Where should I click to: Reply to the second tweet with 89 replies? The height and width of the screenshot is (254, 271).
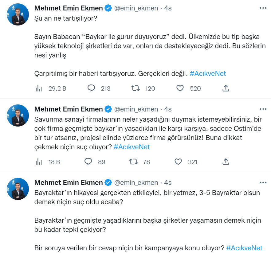88,162
